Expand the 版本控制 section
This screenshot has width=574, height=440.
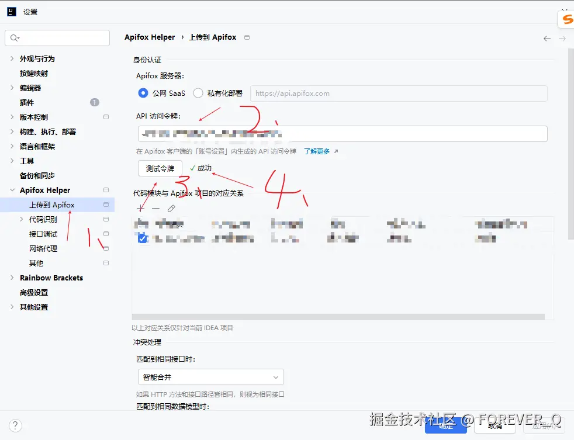(12, 117)
